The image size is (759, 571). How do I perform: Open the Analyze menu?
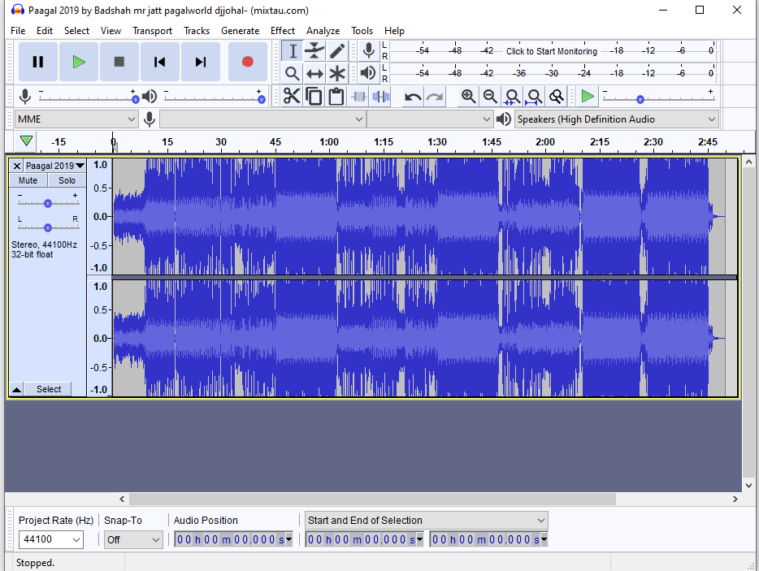click(323, 31)
